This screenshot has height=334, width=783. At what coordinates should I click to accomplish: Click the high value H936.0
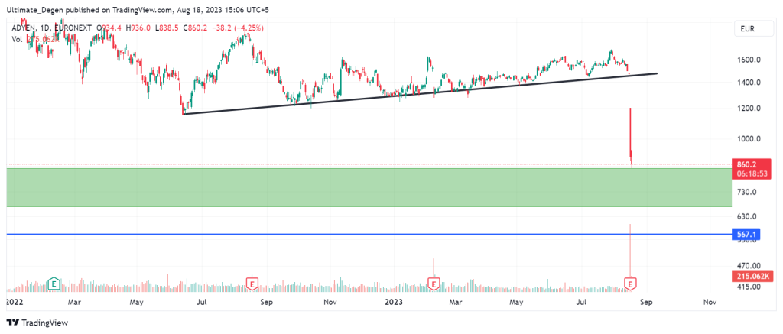(138, 28)
